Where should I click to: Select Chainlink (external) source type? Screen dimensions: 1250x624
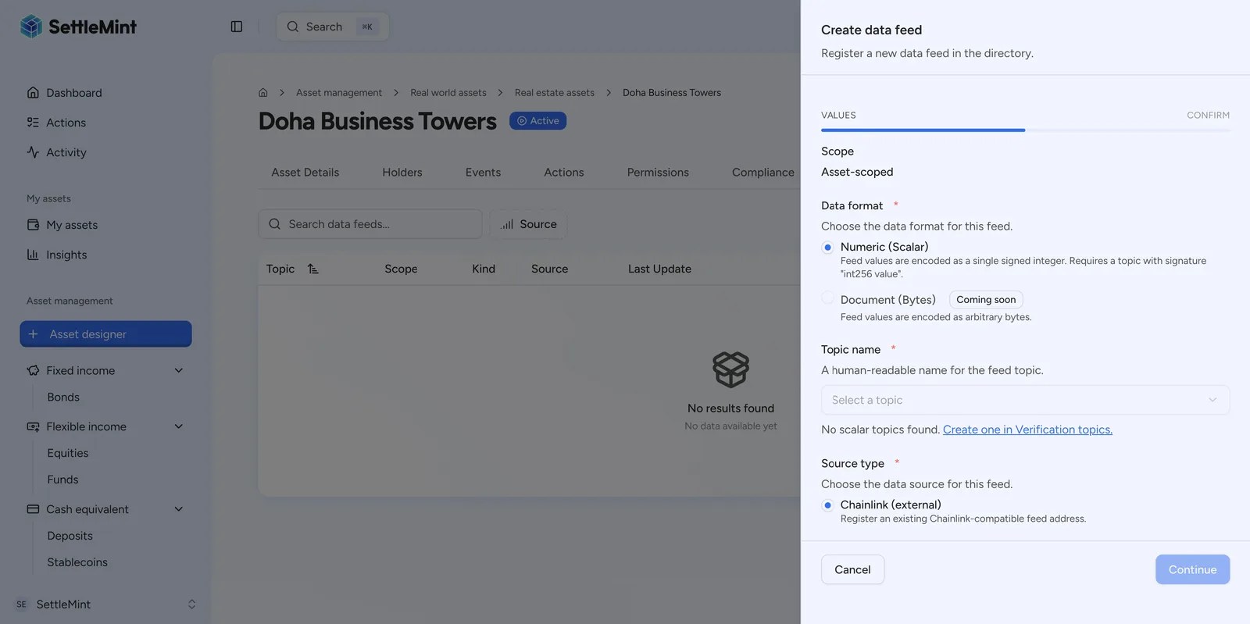tap(828, 505)
